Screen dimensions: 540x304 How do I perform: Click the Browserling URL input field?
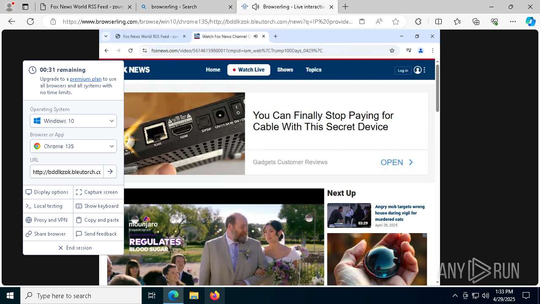(x=67, y=172)
